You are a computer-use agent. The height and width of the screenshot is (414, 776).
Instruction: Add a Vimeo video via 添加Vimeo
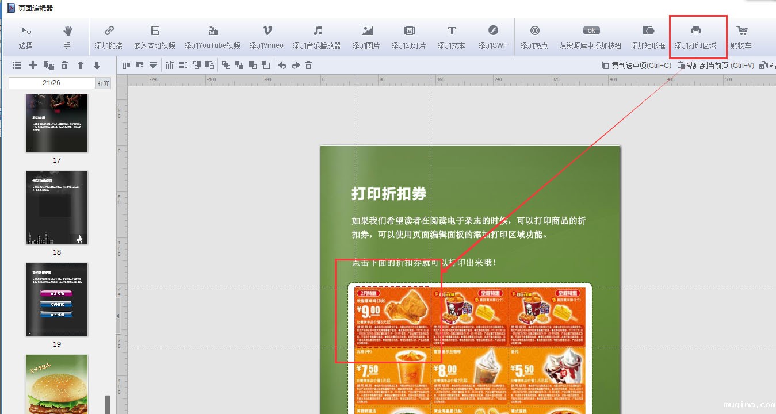266,37
